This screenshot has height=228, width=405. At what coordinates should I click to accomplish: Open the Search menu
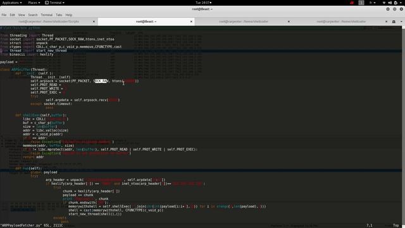point(33,15)
